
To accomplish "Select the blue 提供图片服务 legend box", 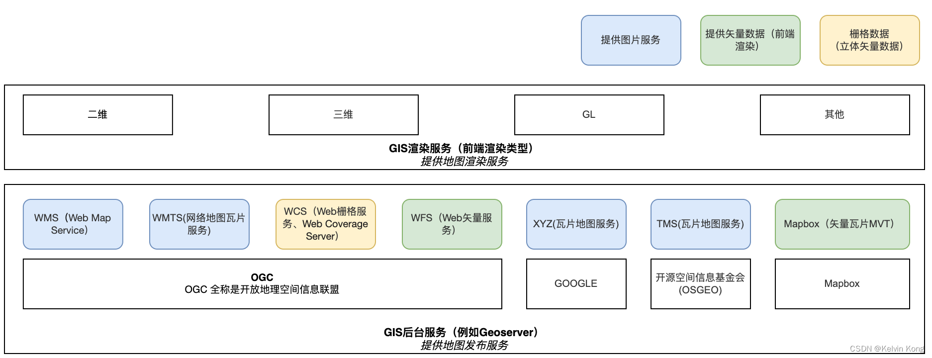I will tap(631, 40).
